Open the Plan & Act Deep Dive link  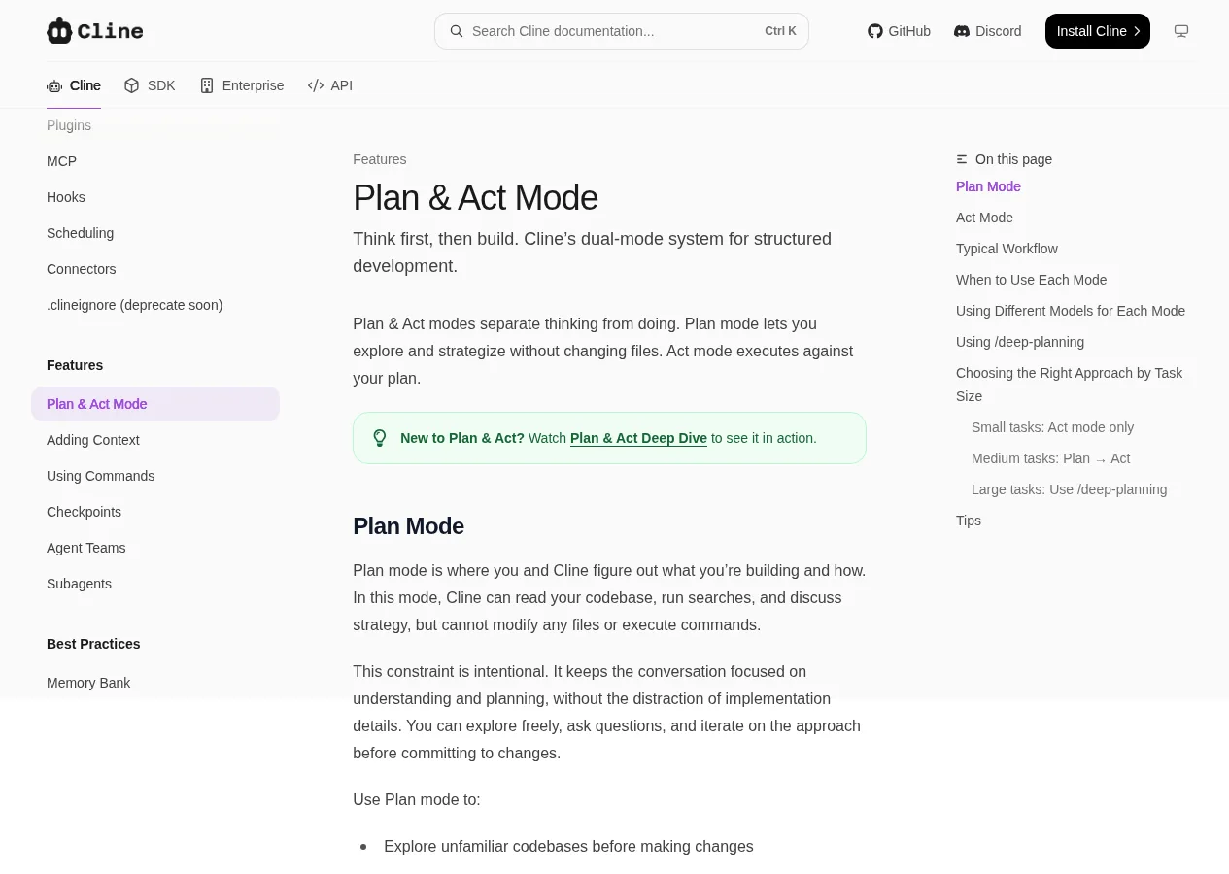point(638,438)
